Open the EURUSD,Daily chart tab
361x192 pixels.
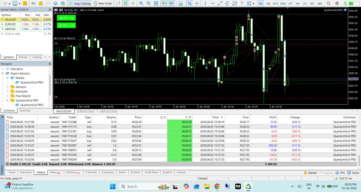click(x=86, y=111)
